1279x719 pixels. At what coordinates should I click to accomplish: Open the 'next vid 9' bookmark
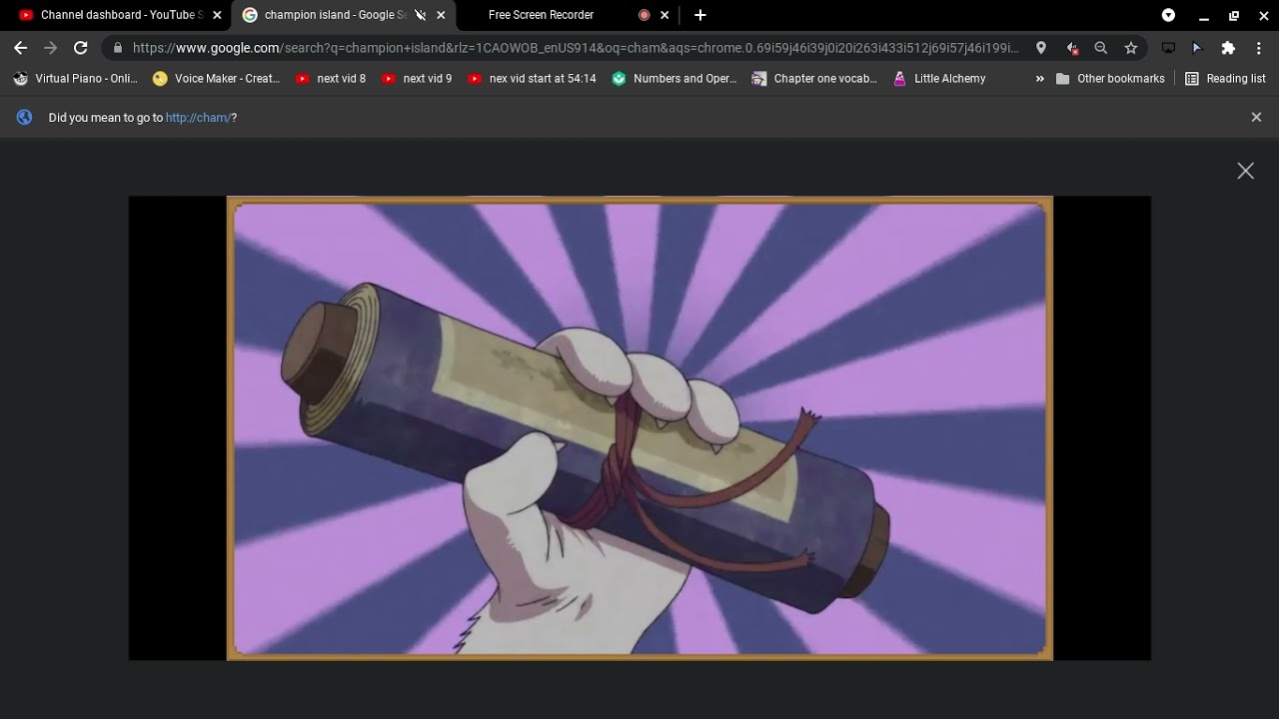417,78
